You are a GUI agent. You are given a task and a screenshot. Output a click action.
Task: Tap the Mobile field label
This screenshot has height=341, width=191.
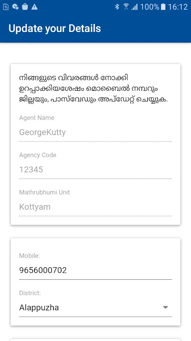coord(29,256)
